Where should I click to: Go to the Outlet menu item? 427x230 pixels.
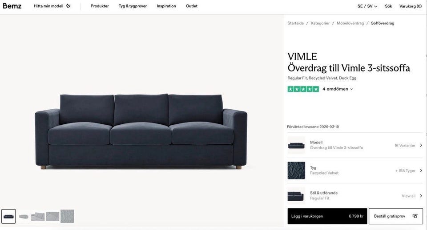192,6
